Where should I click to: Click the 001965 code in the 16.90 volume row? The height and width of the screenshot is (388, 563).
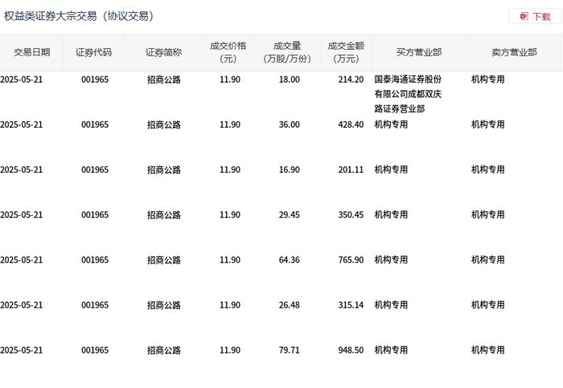(x=95, y=169)
